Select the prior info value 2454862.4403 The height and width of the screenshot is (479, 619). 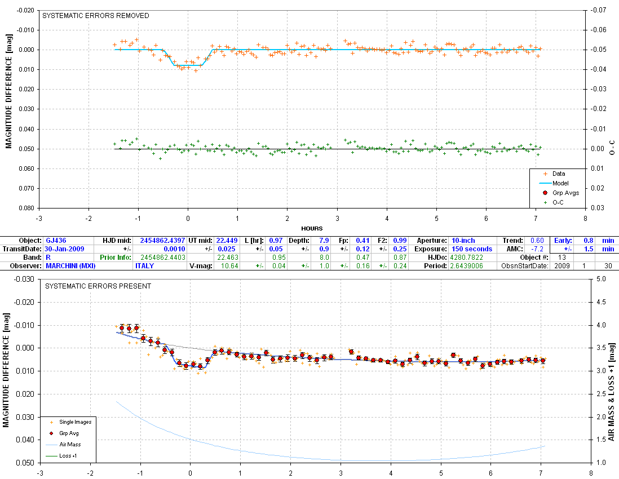coord(163,258)
